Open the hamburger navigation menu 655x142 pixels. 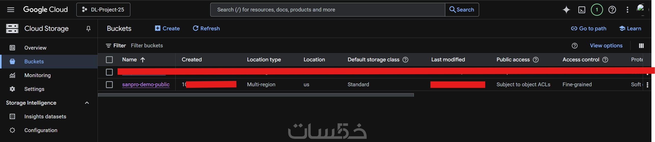tap(10, 10)
